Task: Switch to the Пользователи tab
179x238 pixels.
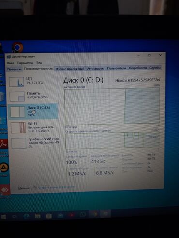Action: point(117,68)
